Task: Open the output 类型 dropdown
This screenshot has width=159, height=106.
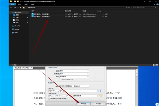Action: (x=74, y=86)
